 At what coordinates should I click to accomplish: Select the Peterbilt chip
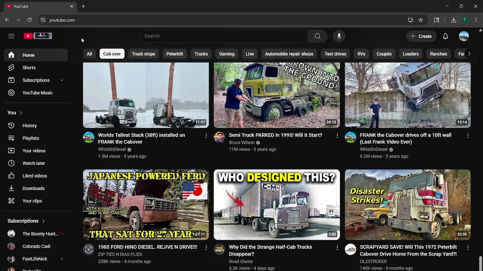(x=175, y=54)
